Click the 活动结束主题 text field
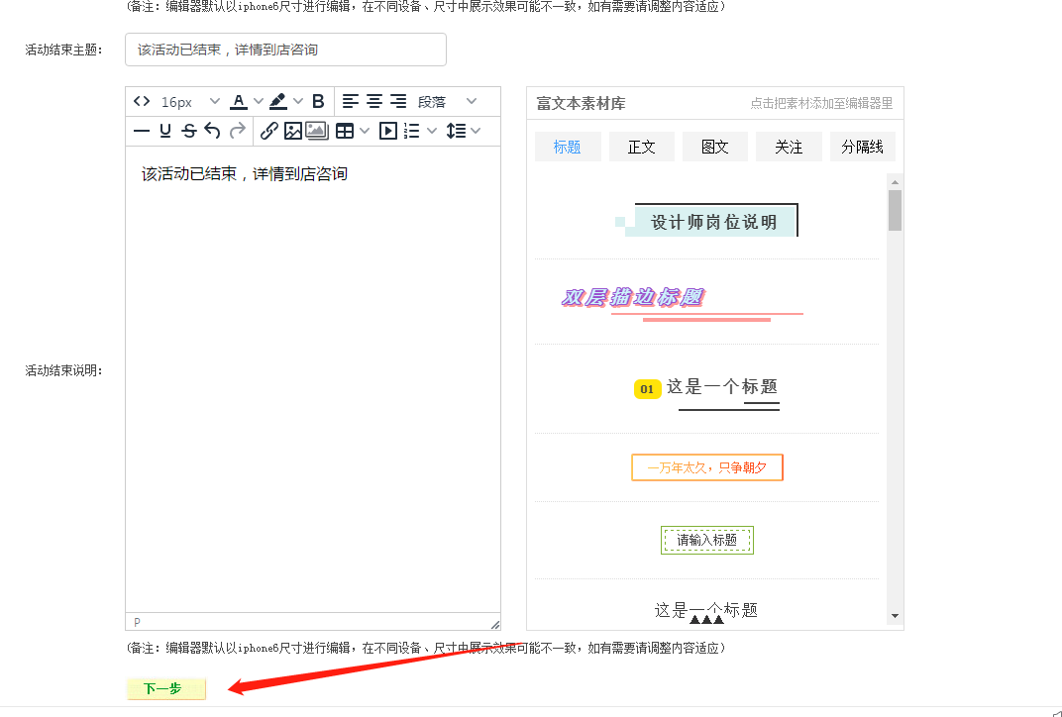 click(285, 50)
